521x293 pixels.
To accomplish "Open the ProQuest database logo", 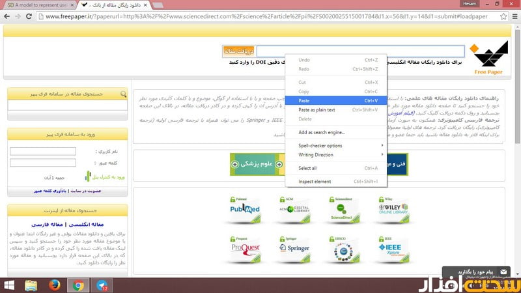I will [245, 249].
